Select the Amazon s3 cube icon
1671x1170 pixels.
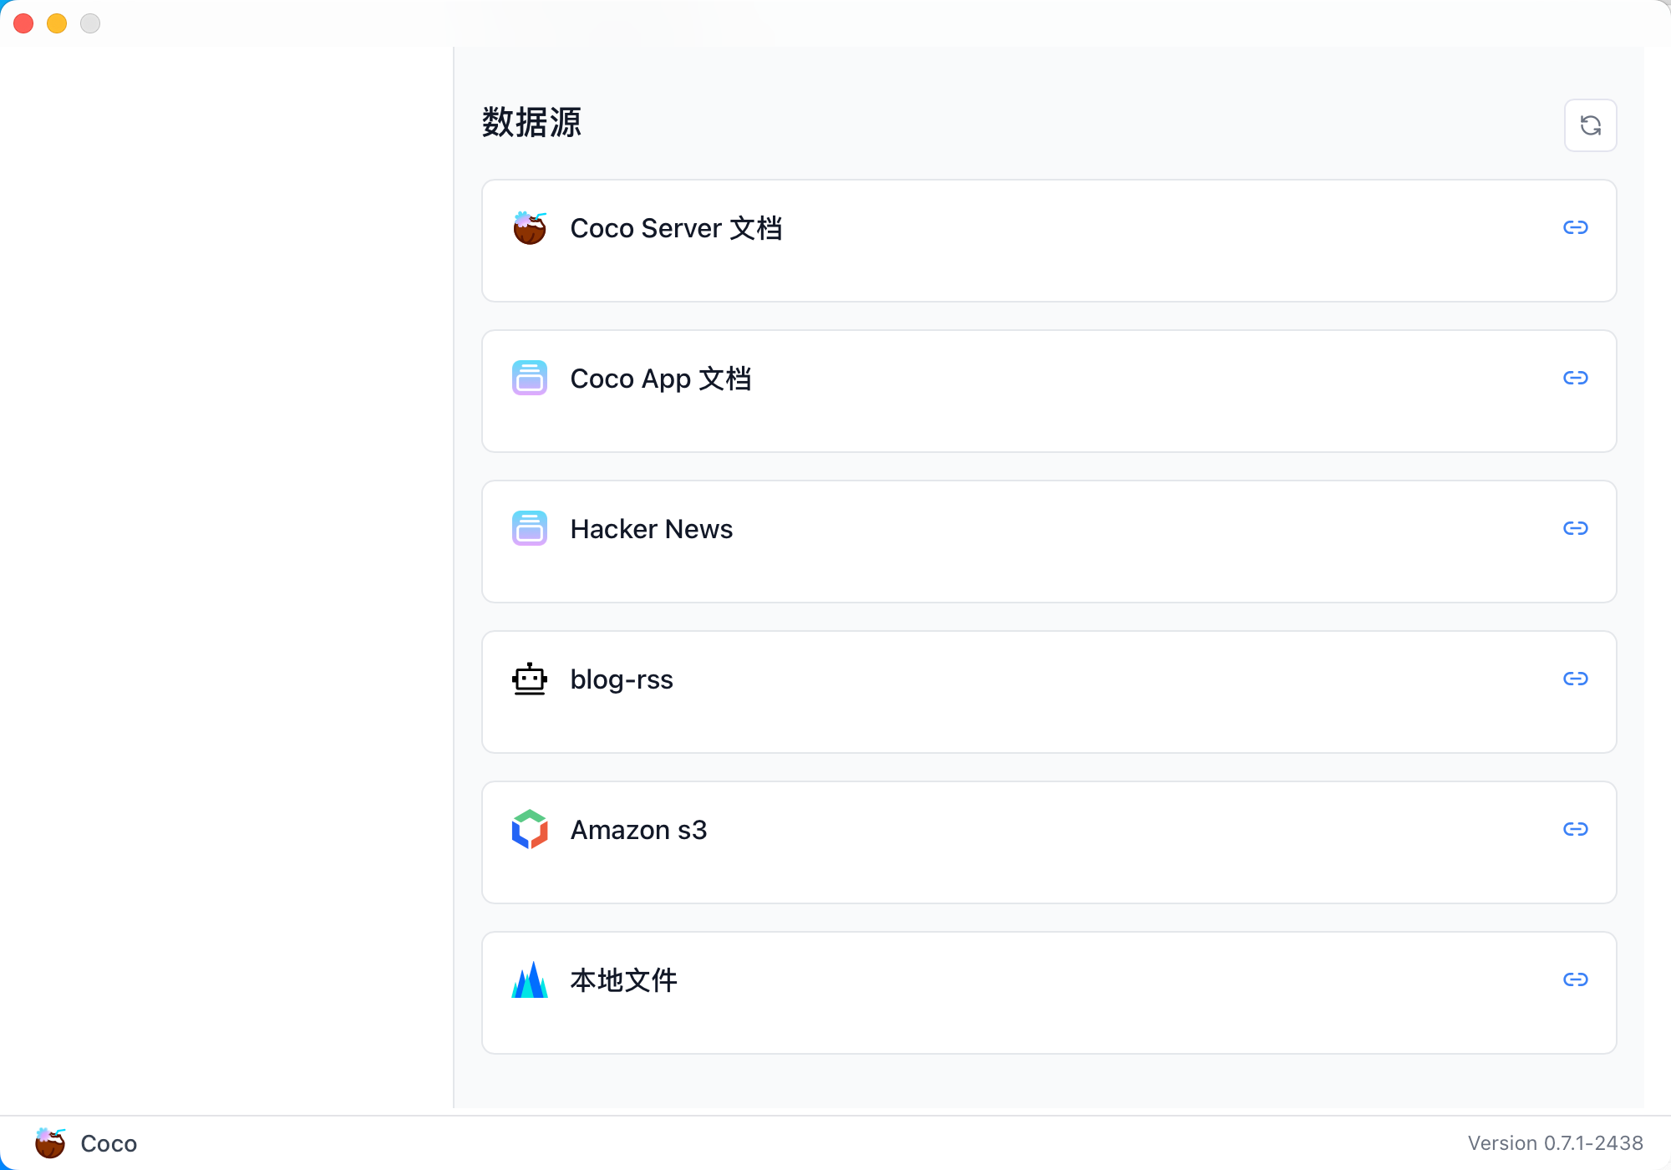pos(528,829)
